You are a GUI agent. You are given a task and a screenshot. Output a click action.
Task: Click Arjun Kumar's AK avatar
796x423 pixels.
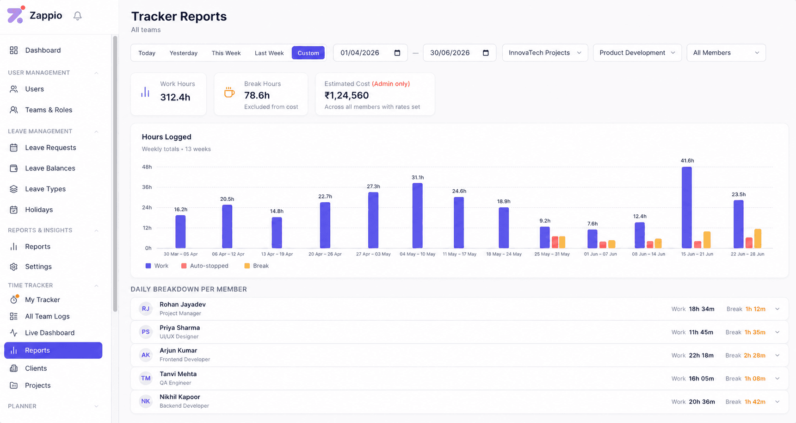(146, 355)
